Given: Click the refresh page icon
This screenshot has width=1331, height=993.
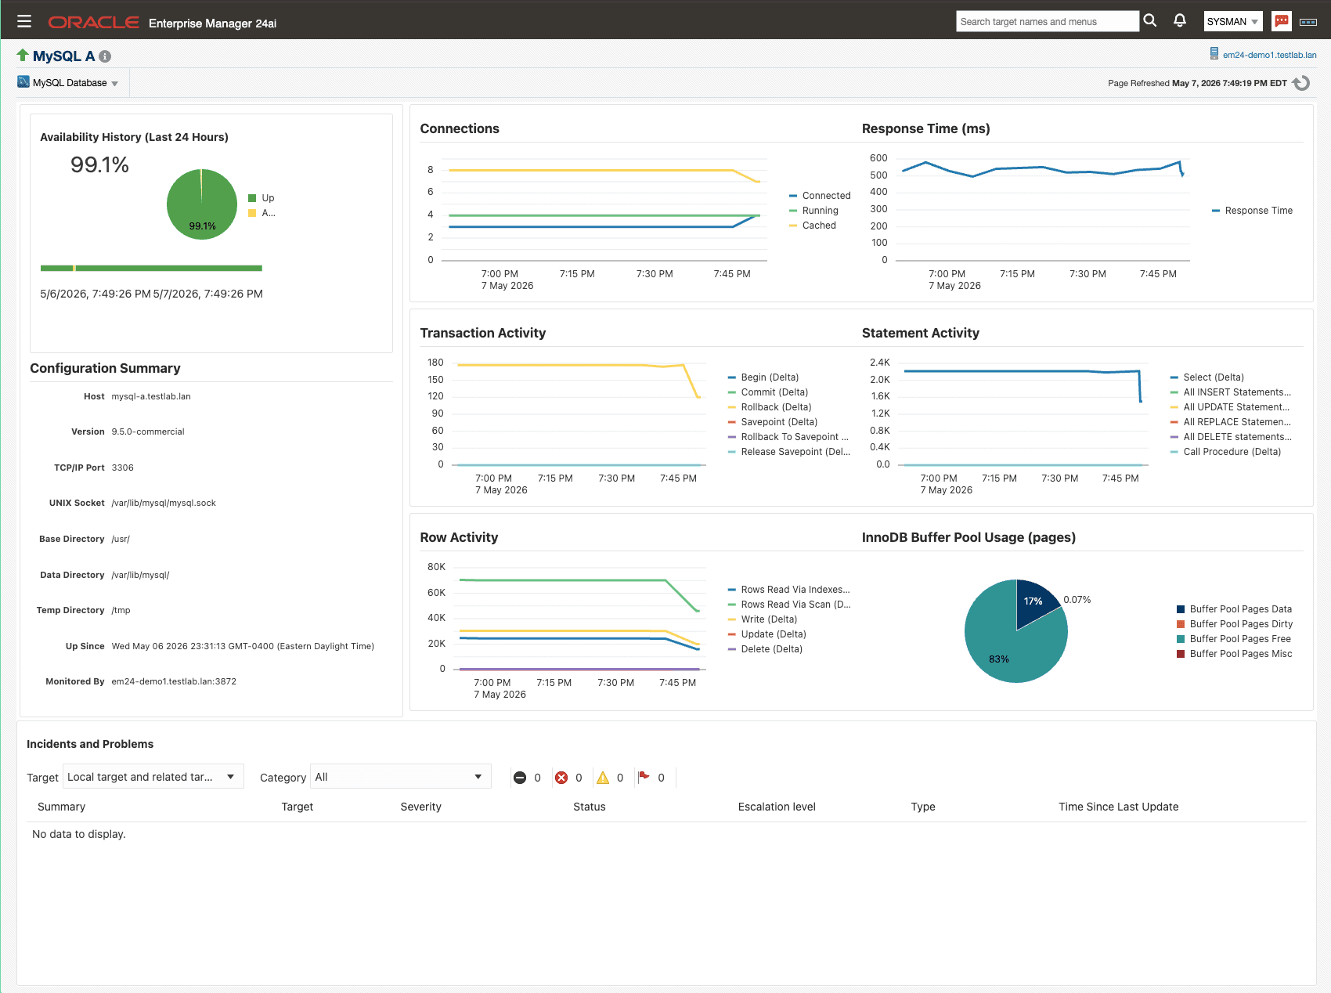Looking at the screenshot, I should tap(1301, 83).
